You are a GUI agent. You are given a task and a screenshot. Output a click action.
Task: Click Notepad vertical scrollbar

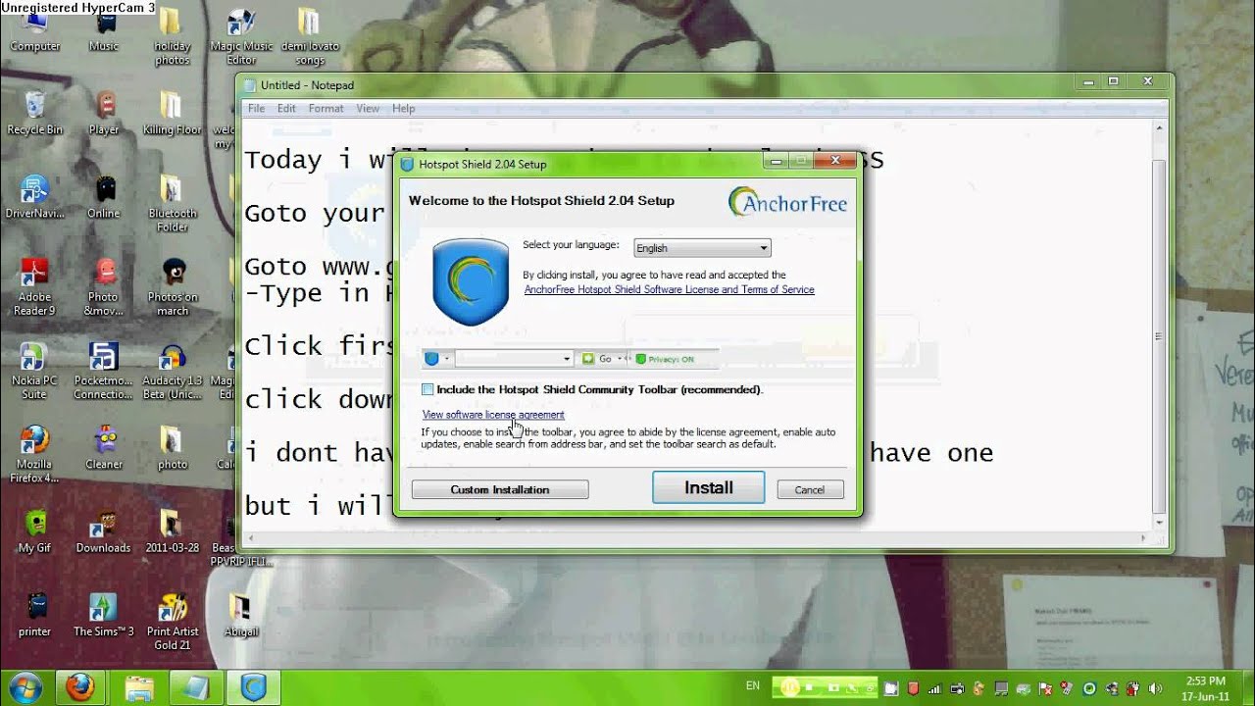(x=1158, y=328)
